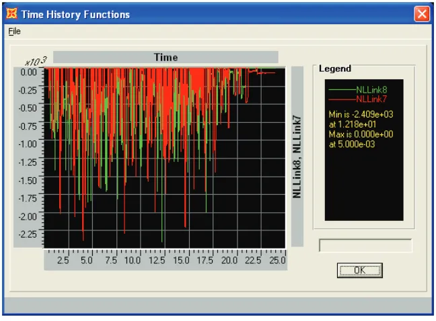Open the File menu
The image size is (436, 321).
pos(14,32)
